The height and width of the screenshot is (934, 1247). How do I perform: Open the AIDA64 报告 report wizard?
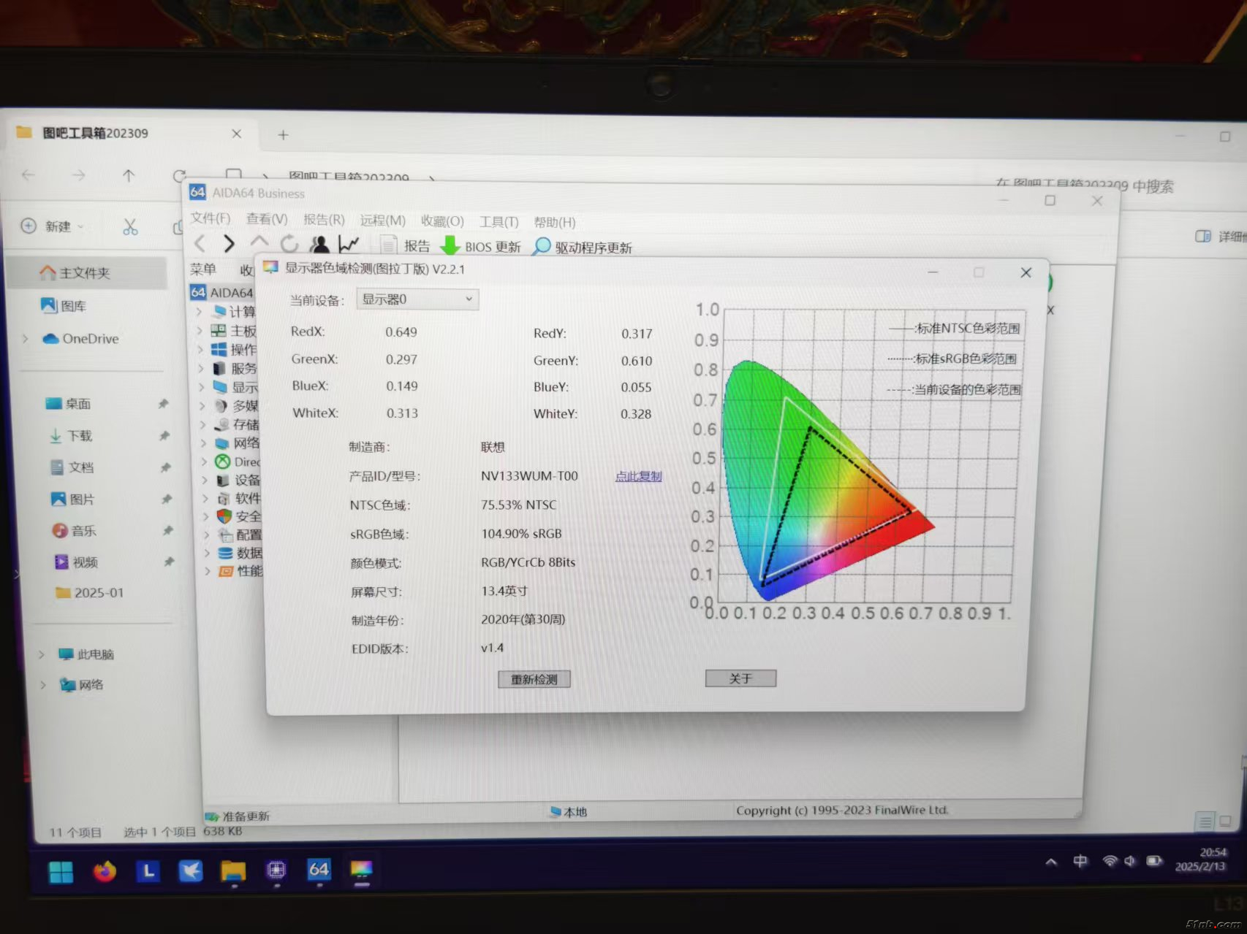[x=406, y=246]
